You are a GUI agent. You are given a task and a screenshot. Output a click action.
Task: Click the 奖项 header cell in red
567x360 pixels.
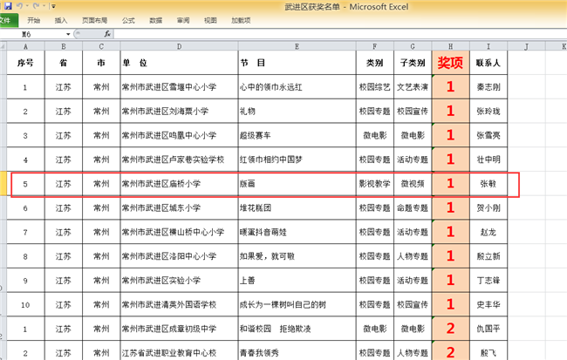point(450,63)
